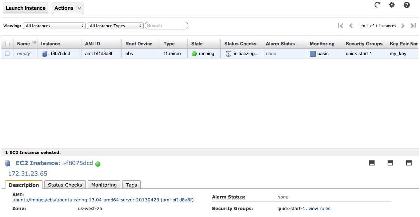Click the blue basic monitoring square
420x217 pixels.
313,54
